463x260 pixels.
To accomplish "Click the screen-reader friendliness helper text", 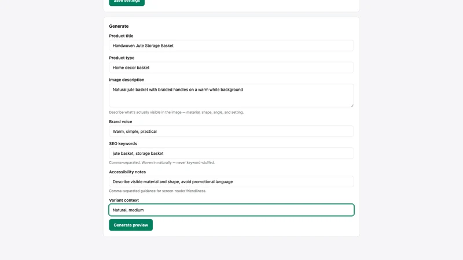I will [157, 191].
